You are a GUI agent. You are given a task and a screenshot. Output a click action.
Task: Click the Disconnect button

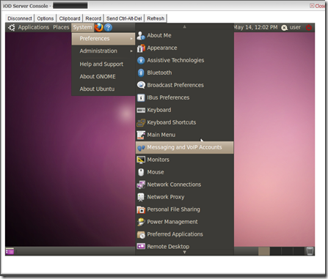[x=20, y=18]
